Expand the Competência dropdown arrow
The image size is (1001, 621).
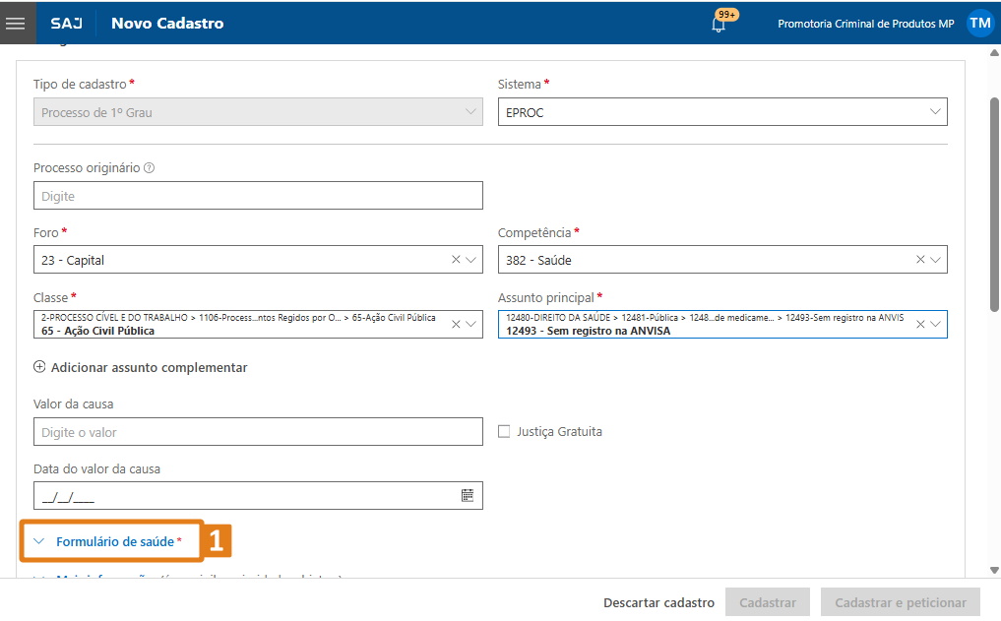(935, 260)
